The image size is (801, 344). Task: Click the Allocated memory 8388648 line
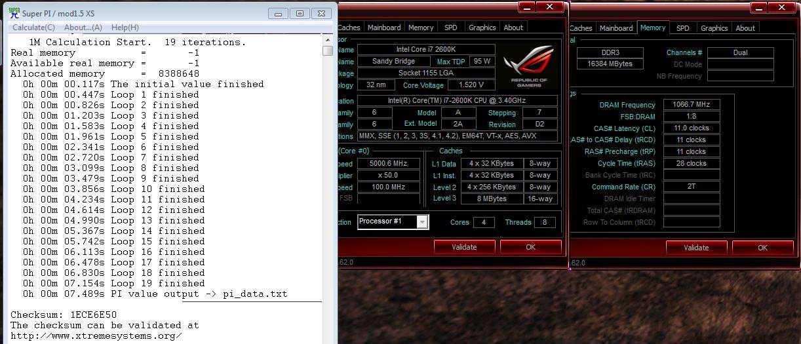pos(105,73)
